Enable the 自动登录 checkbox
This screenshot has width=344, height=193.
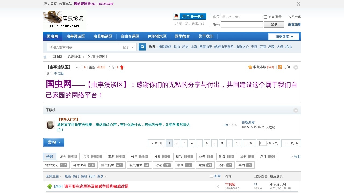266,17
